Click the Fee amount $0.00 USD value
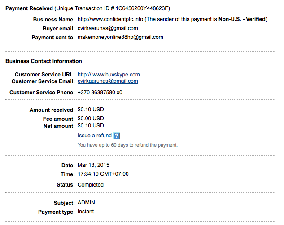The height and width of the screenshot is (225, 284). coord(91,119)
